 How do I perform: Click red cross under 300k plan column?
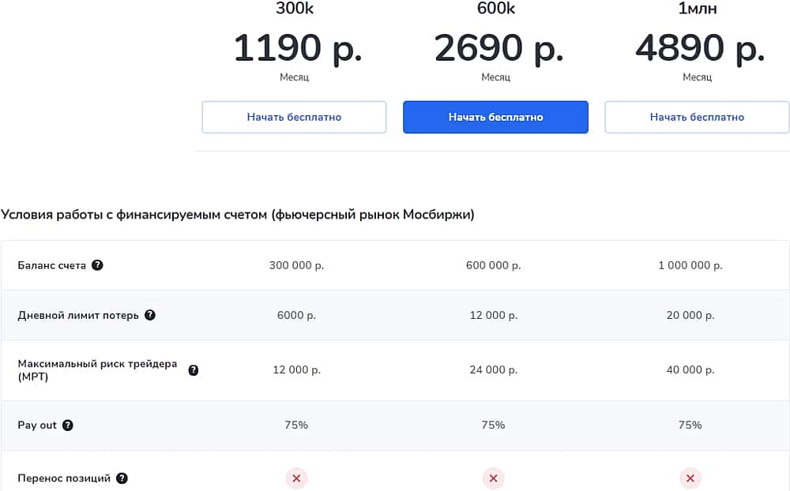(296, 478)
